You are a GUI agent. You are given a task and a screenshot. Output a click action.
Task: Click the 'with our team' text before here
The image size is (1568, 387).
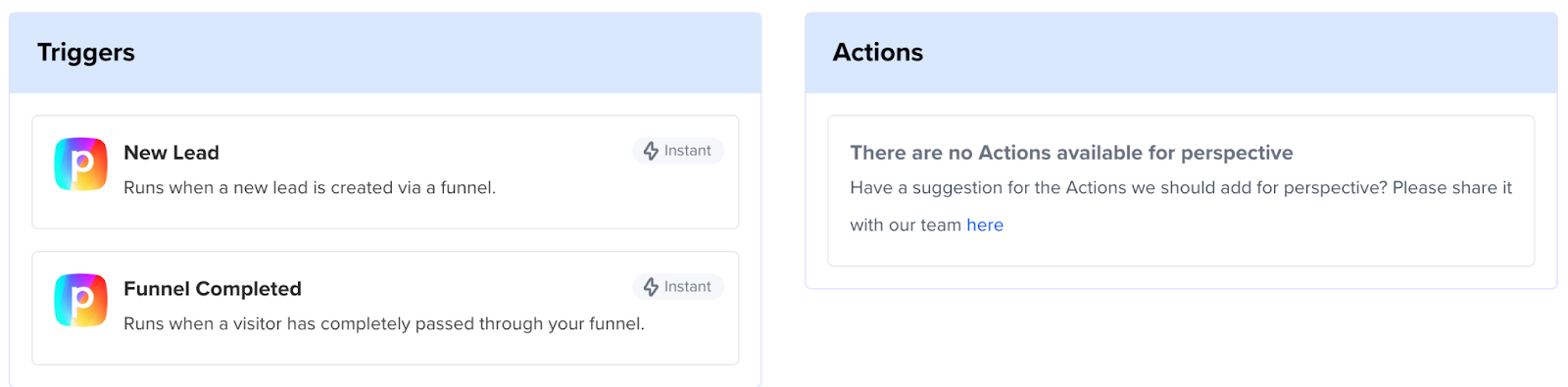point(906,225)
